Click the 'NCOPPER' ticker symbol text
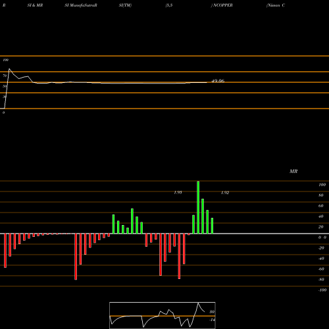 click(x=223, y=5)
